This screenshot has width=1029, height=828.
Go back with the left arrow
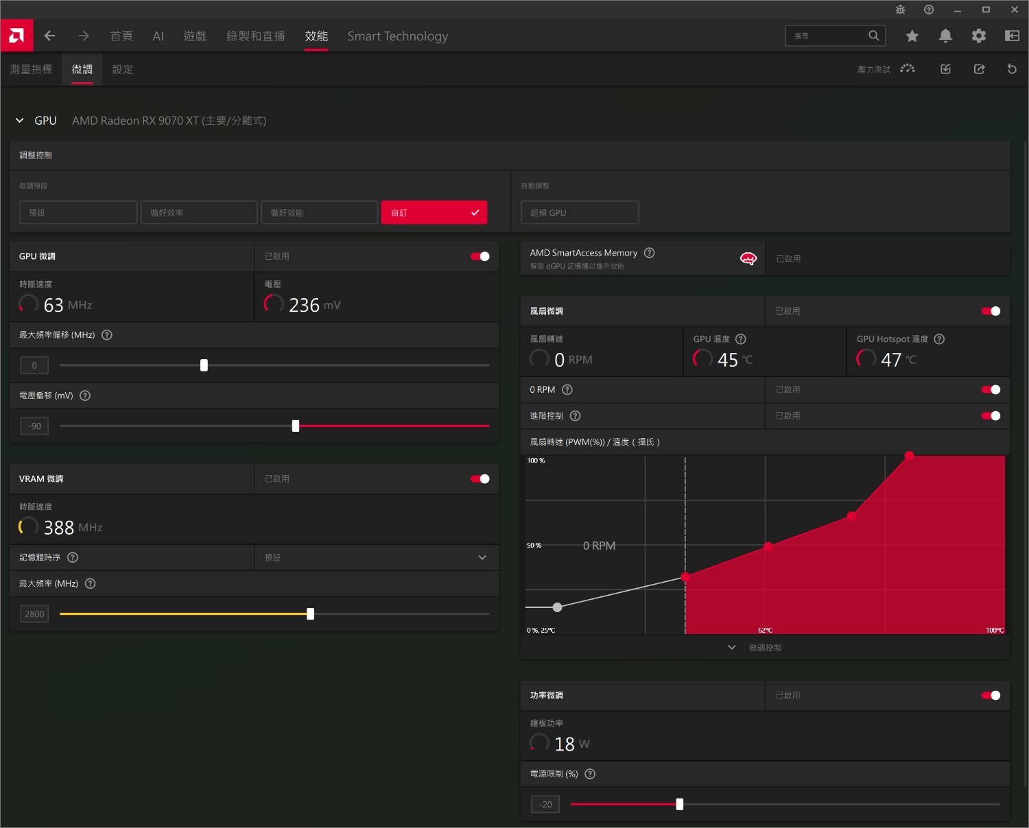(49, 36)
